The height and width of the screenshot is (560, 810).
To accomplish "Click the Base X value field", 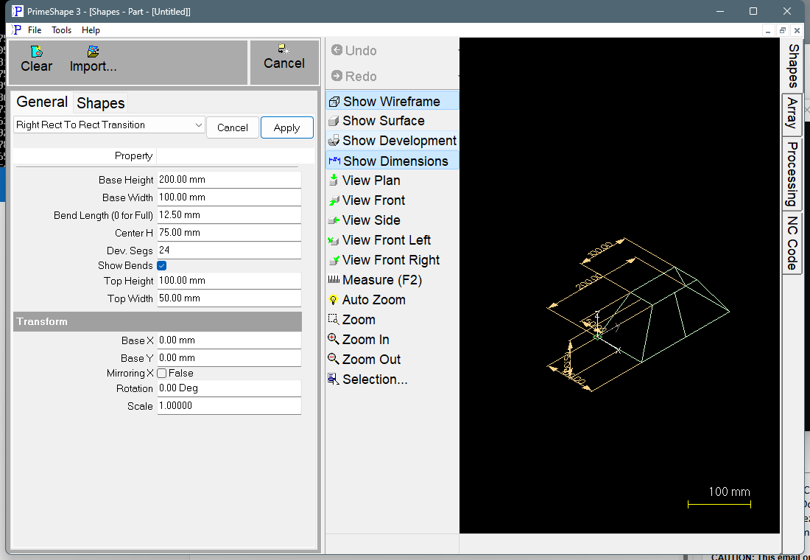I will [229, 340].
